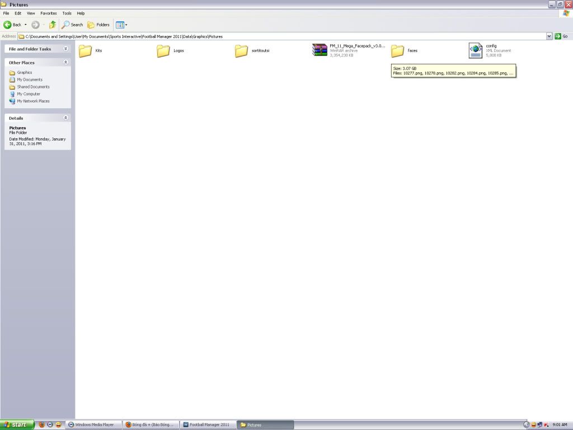Click the 9:01 AM system clock
The height and width of the screenshot is (430, 573).
560,424
